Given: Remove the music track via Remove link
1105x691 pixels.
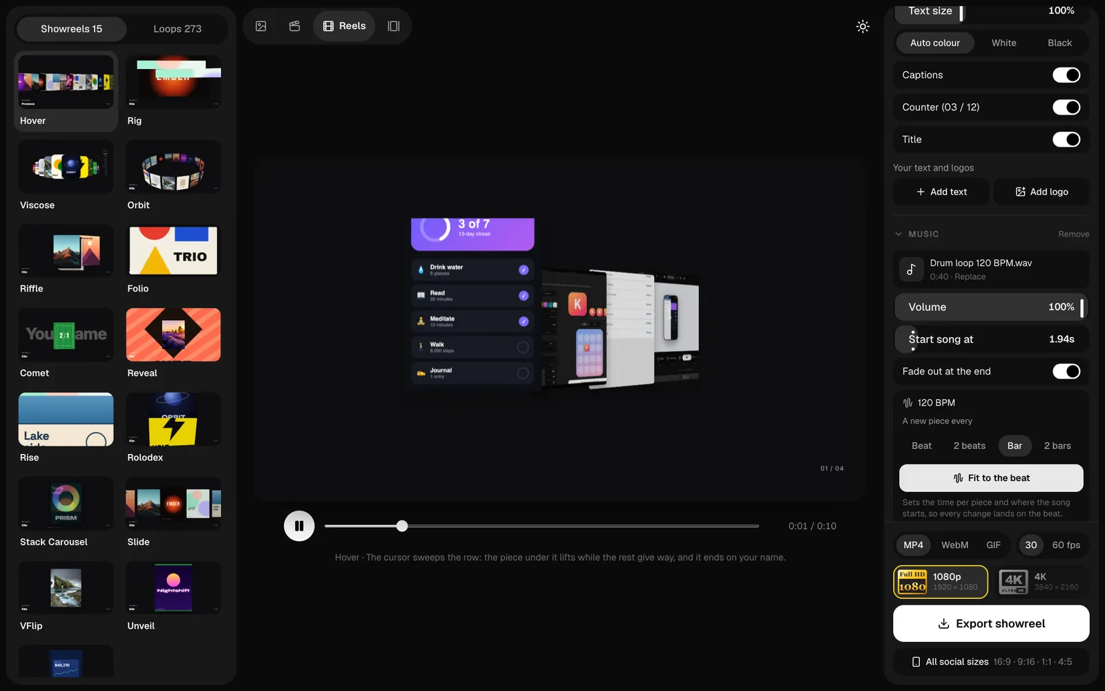Looking at the screenshot, I should (1073, 234).
